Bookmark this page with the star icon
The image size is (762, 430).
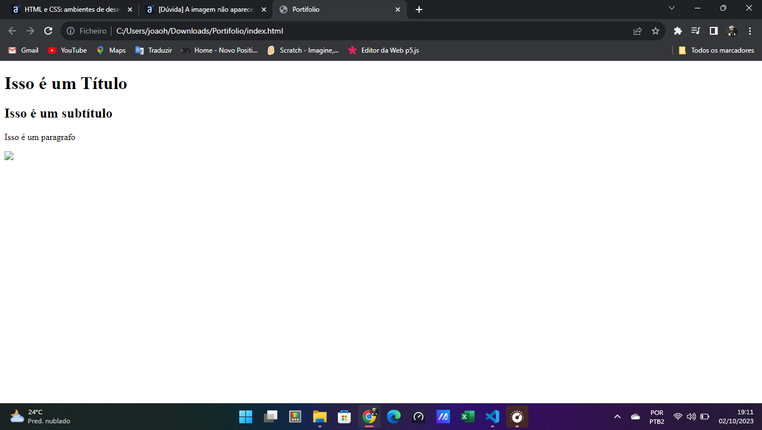tap(656, 31)
